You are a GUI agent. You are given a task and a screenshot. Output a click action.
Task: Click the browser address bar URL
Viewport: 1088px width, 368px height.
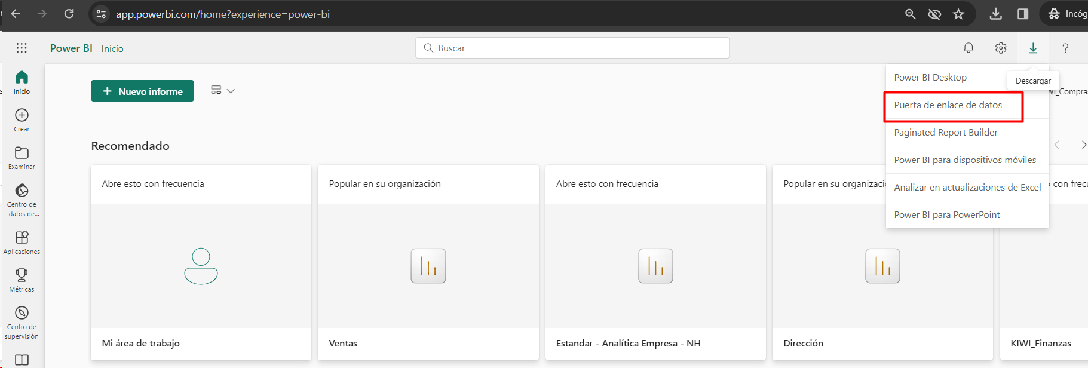(223, 14)
